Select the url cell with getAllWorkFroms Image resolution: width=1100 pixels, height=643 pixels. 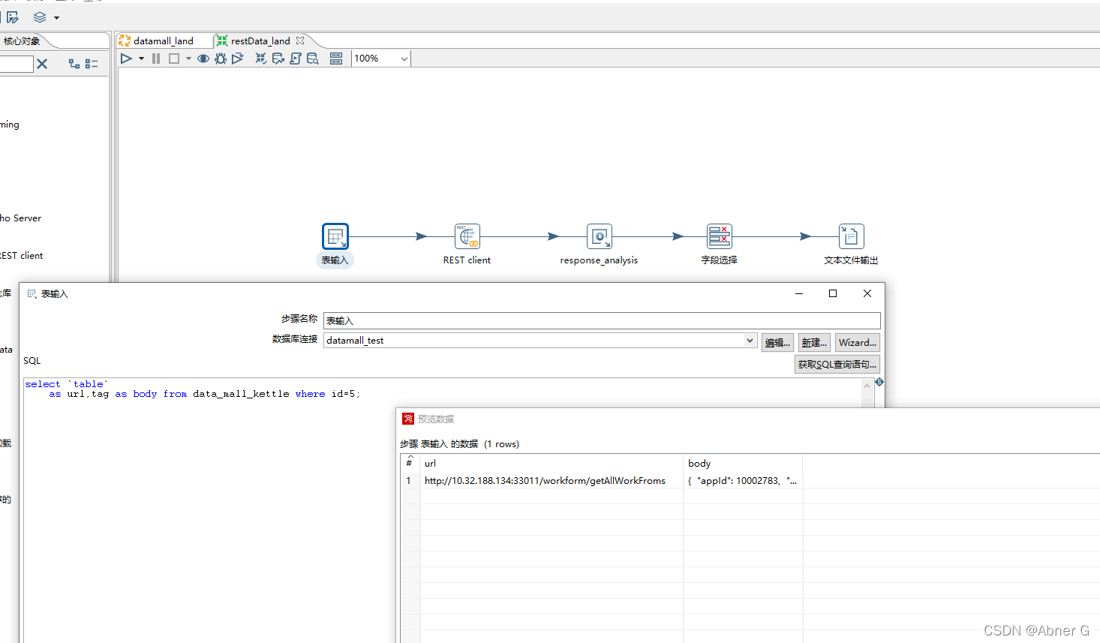(x=552, y=480)
